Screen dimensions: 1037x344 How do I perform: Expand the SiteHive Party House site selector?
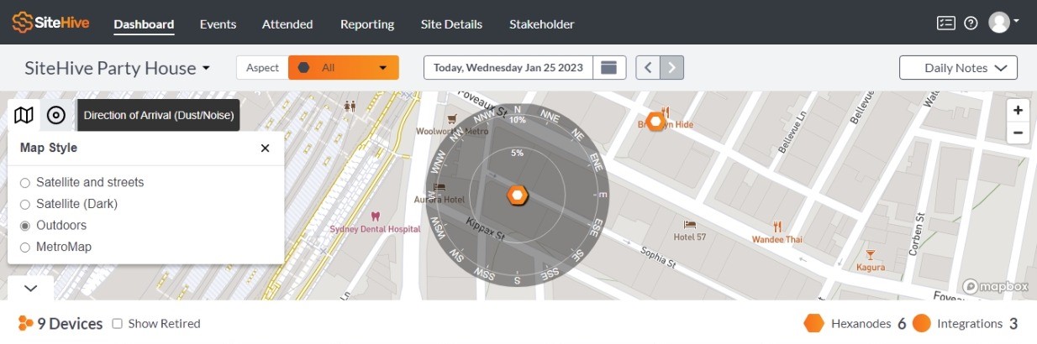coord(118,68)
